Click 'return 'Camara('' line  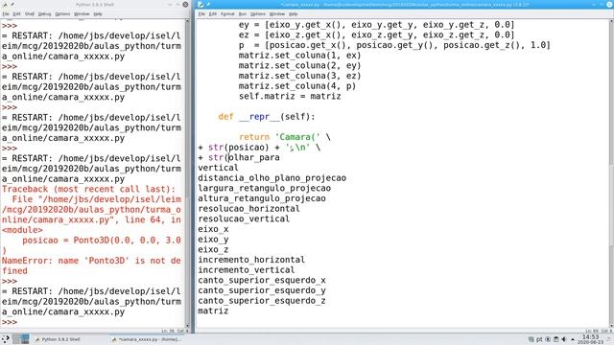[285, 137]
